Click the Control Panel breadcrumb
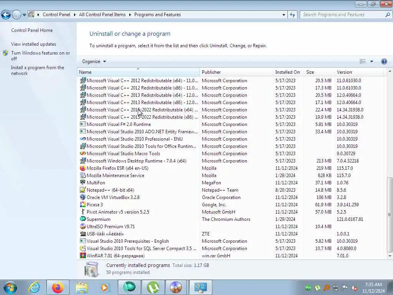Screen dimensions: 393x295 coord(56,15)
